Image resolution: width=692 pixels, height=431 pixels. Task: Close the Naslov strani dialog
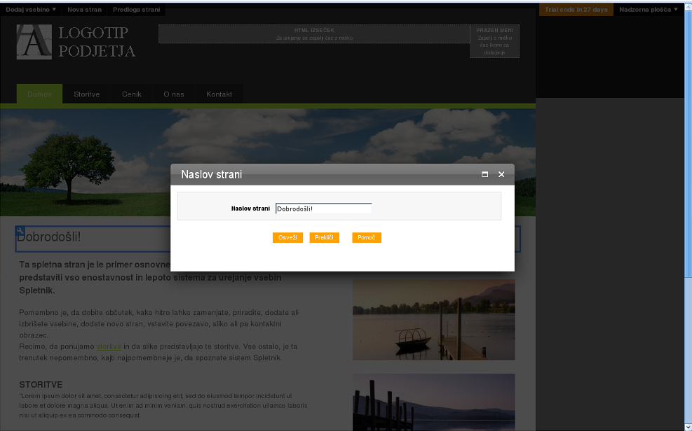501,174
